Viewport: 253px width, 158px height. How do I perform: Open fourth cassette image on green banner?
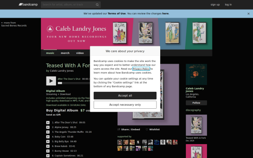coord(199,33)
